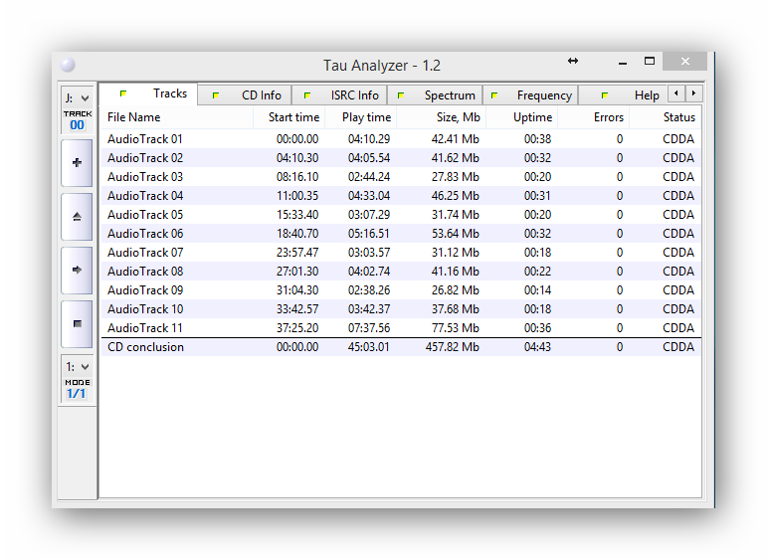The image size is (767, 560).
Task: Click the right arrow start button
Action: (x=77, y=270)
